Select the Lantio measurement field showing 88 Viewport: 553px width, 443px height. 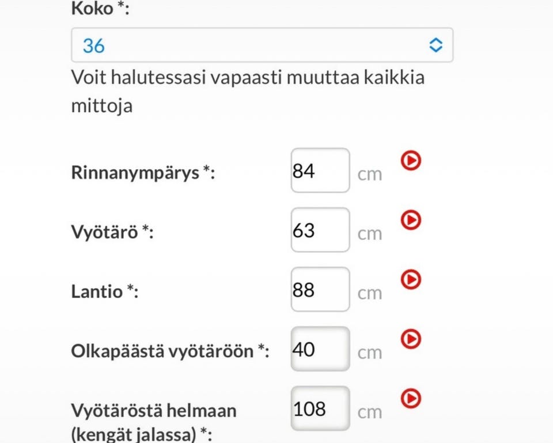320,289
